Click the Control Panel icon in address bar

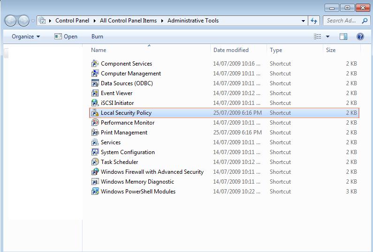(x=42, y=21)
